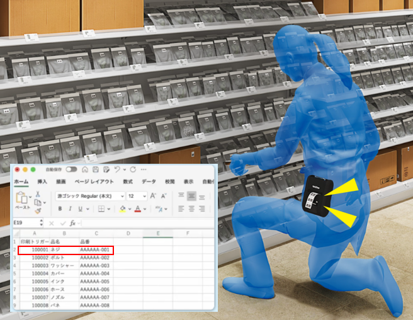Click the Save As pencil-disk icon

106,169
